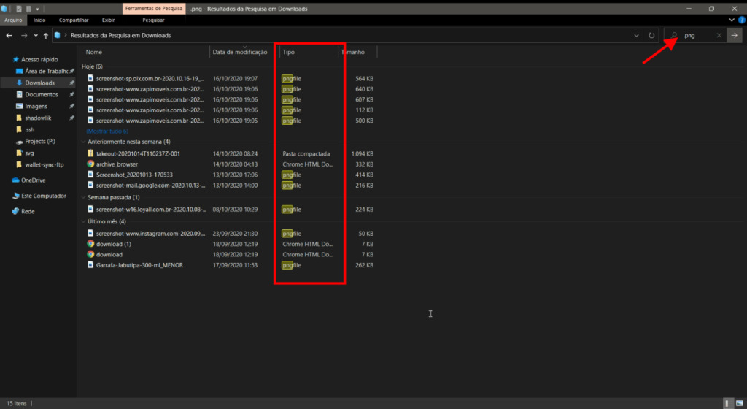
Task: Switch to details view in status bar
Action: pyautogui.click(x=728, y=403)
